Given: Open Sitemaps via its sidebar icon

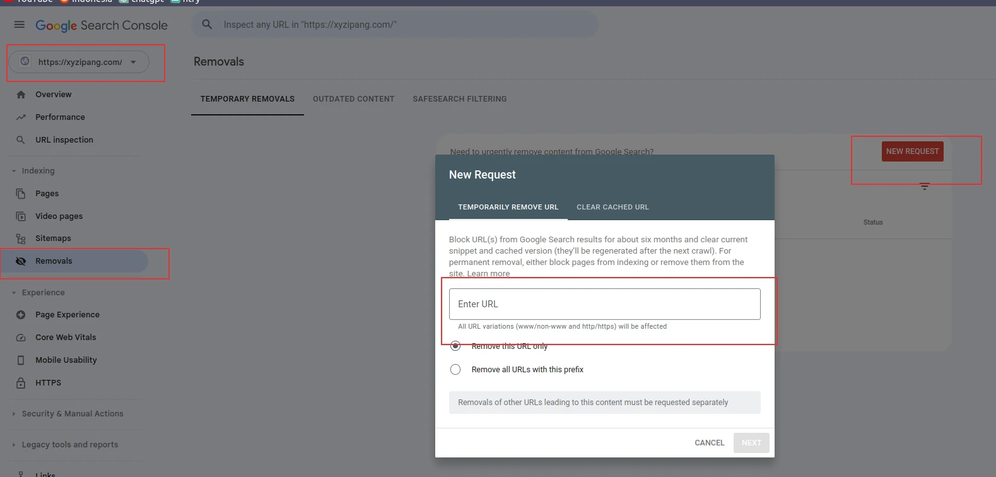Looking at the screenshot, I should tap(21, 238).
